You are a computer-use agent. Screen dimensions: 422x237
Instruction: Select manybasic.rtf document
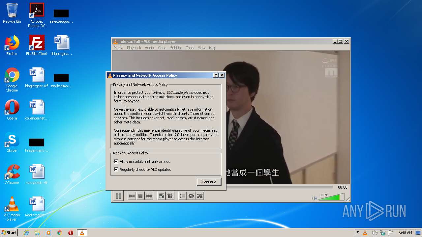click(37, 174)
